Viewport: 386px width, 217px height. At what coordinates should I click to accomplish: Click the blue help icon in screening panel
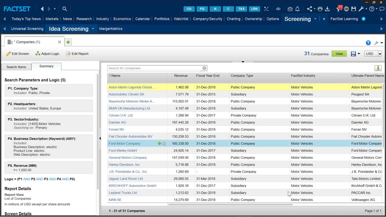coord(368,43)
